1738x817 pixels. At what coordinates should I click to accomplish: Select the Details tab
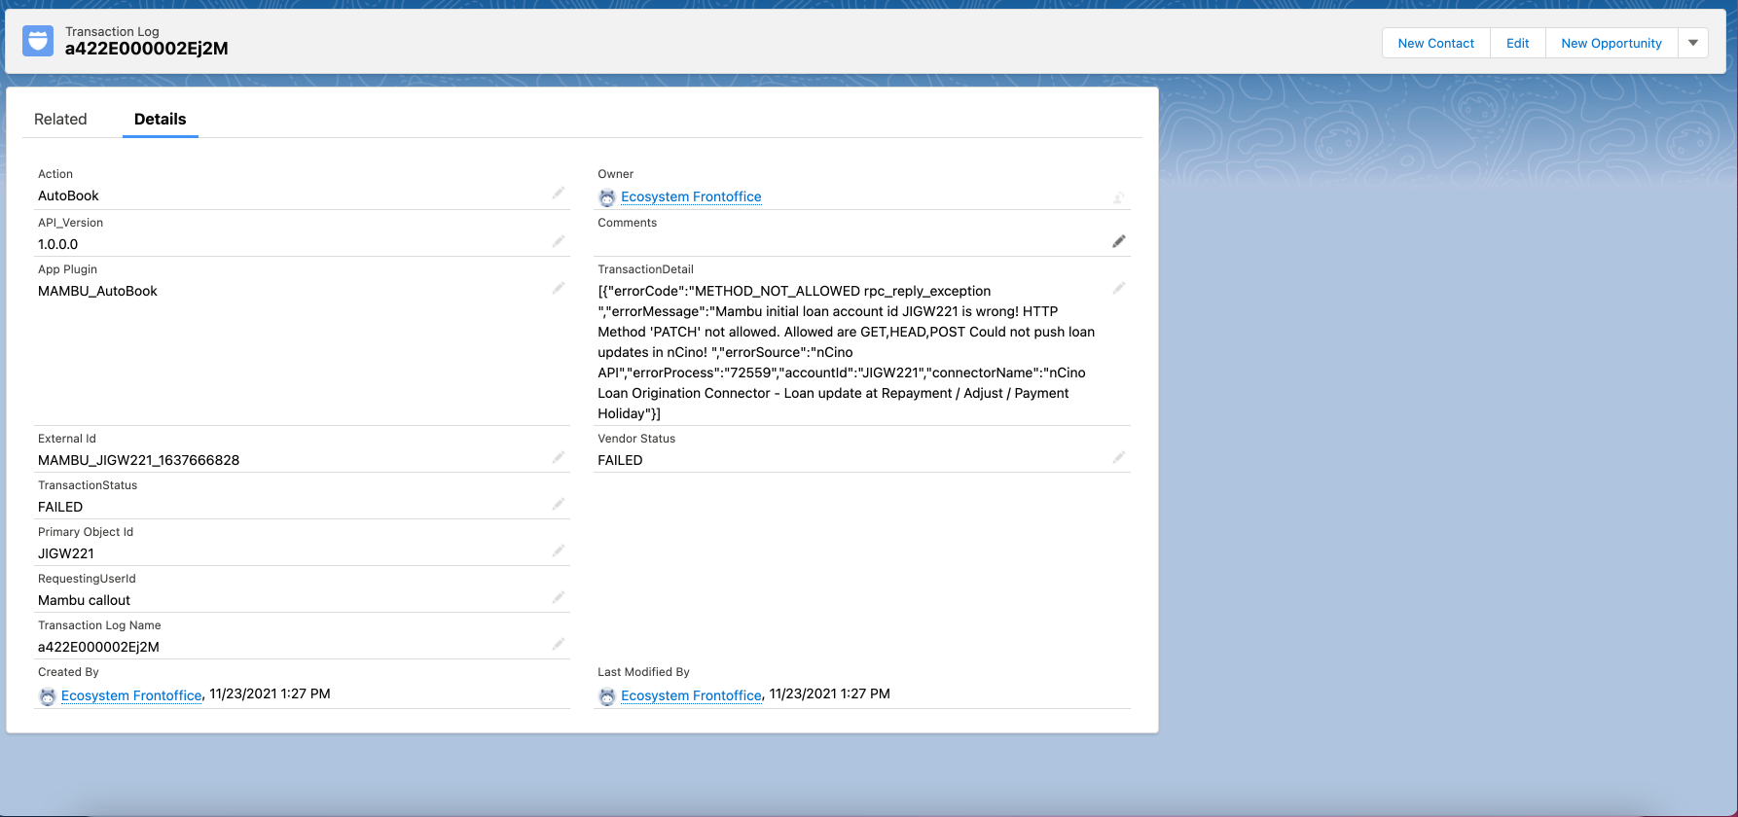[160, 119]
